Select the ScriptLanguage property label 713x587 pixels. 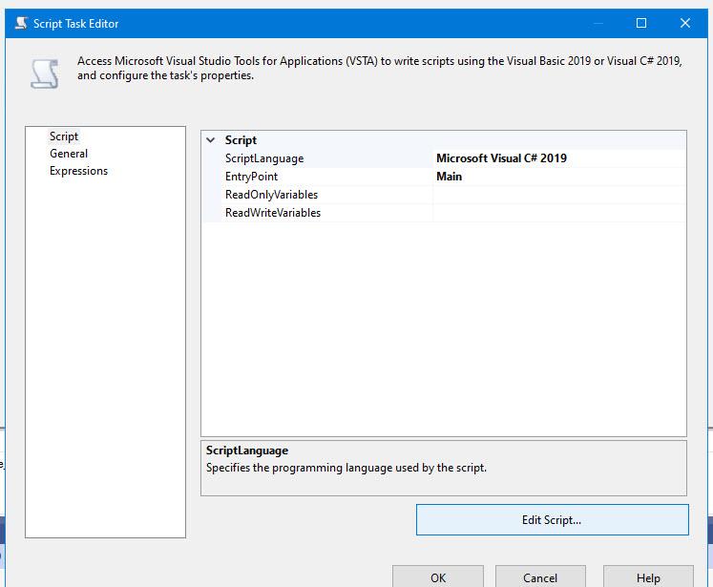264,158
